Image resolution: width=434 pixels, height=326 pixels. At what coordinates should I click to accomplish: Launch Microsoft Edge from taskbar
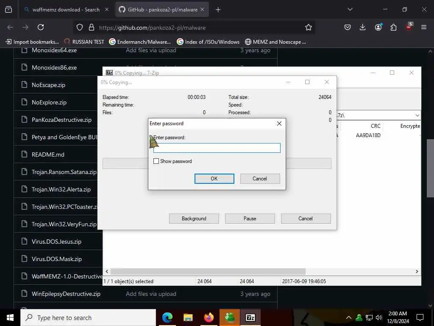pos(167,318)
